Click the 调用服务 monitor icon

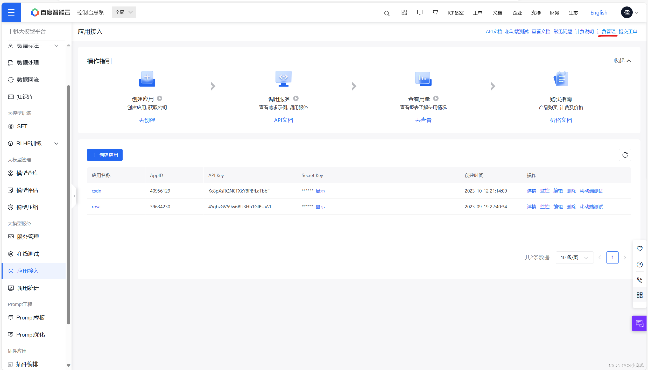(x=283, y=79)
